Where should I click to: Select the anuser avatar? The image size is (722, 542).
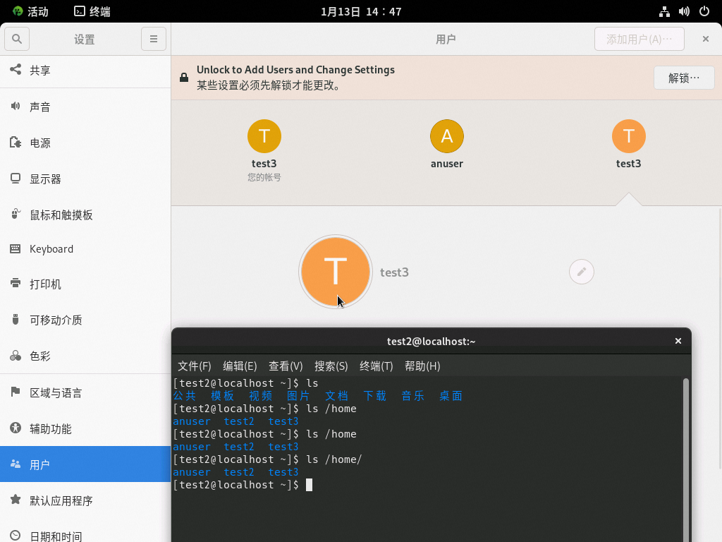coord(447,136)
